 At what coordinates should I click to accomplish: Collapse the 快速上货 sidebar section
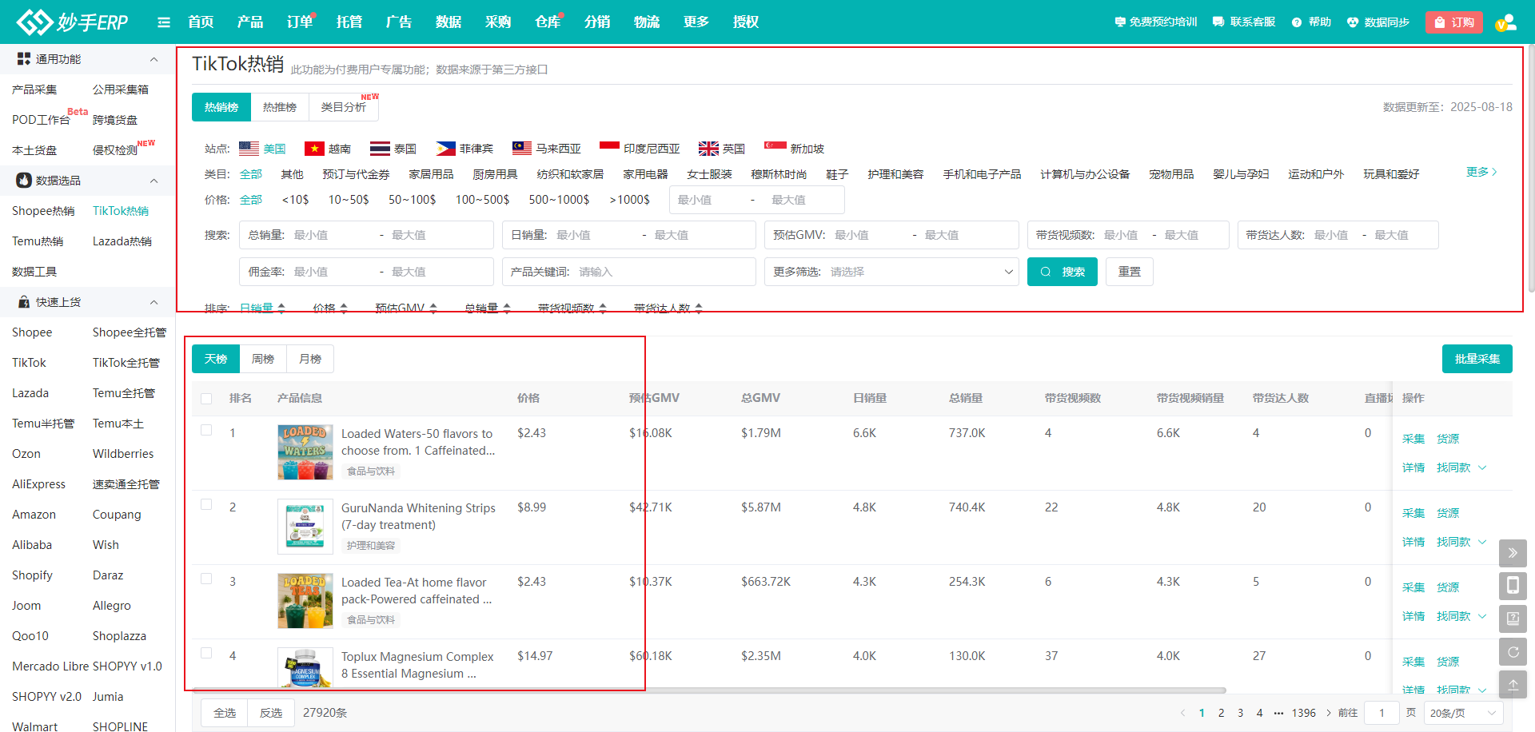153,302
